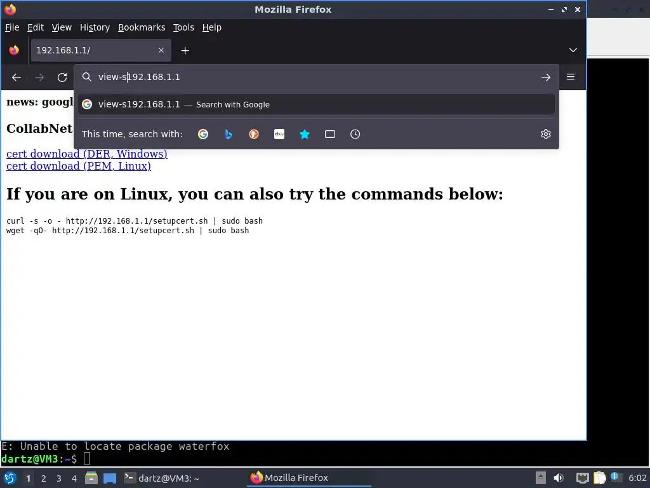Click the Go arrow in the address bar
Viewport: 650px width, 488px height.
545,77
